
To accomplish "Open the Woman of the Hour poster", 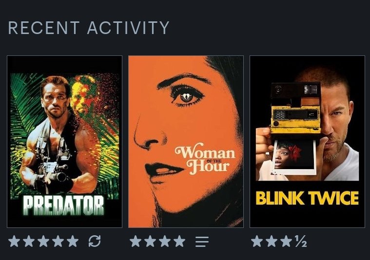I will (186, 141).
